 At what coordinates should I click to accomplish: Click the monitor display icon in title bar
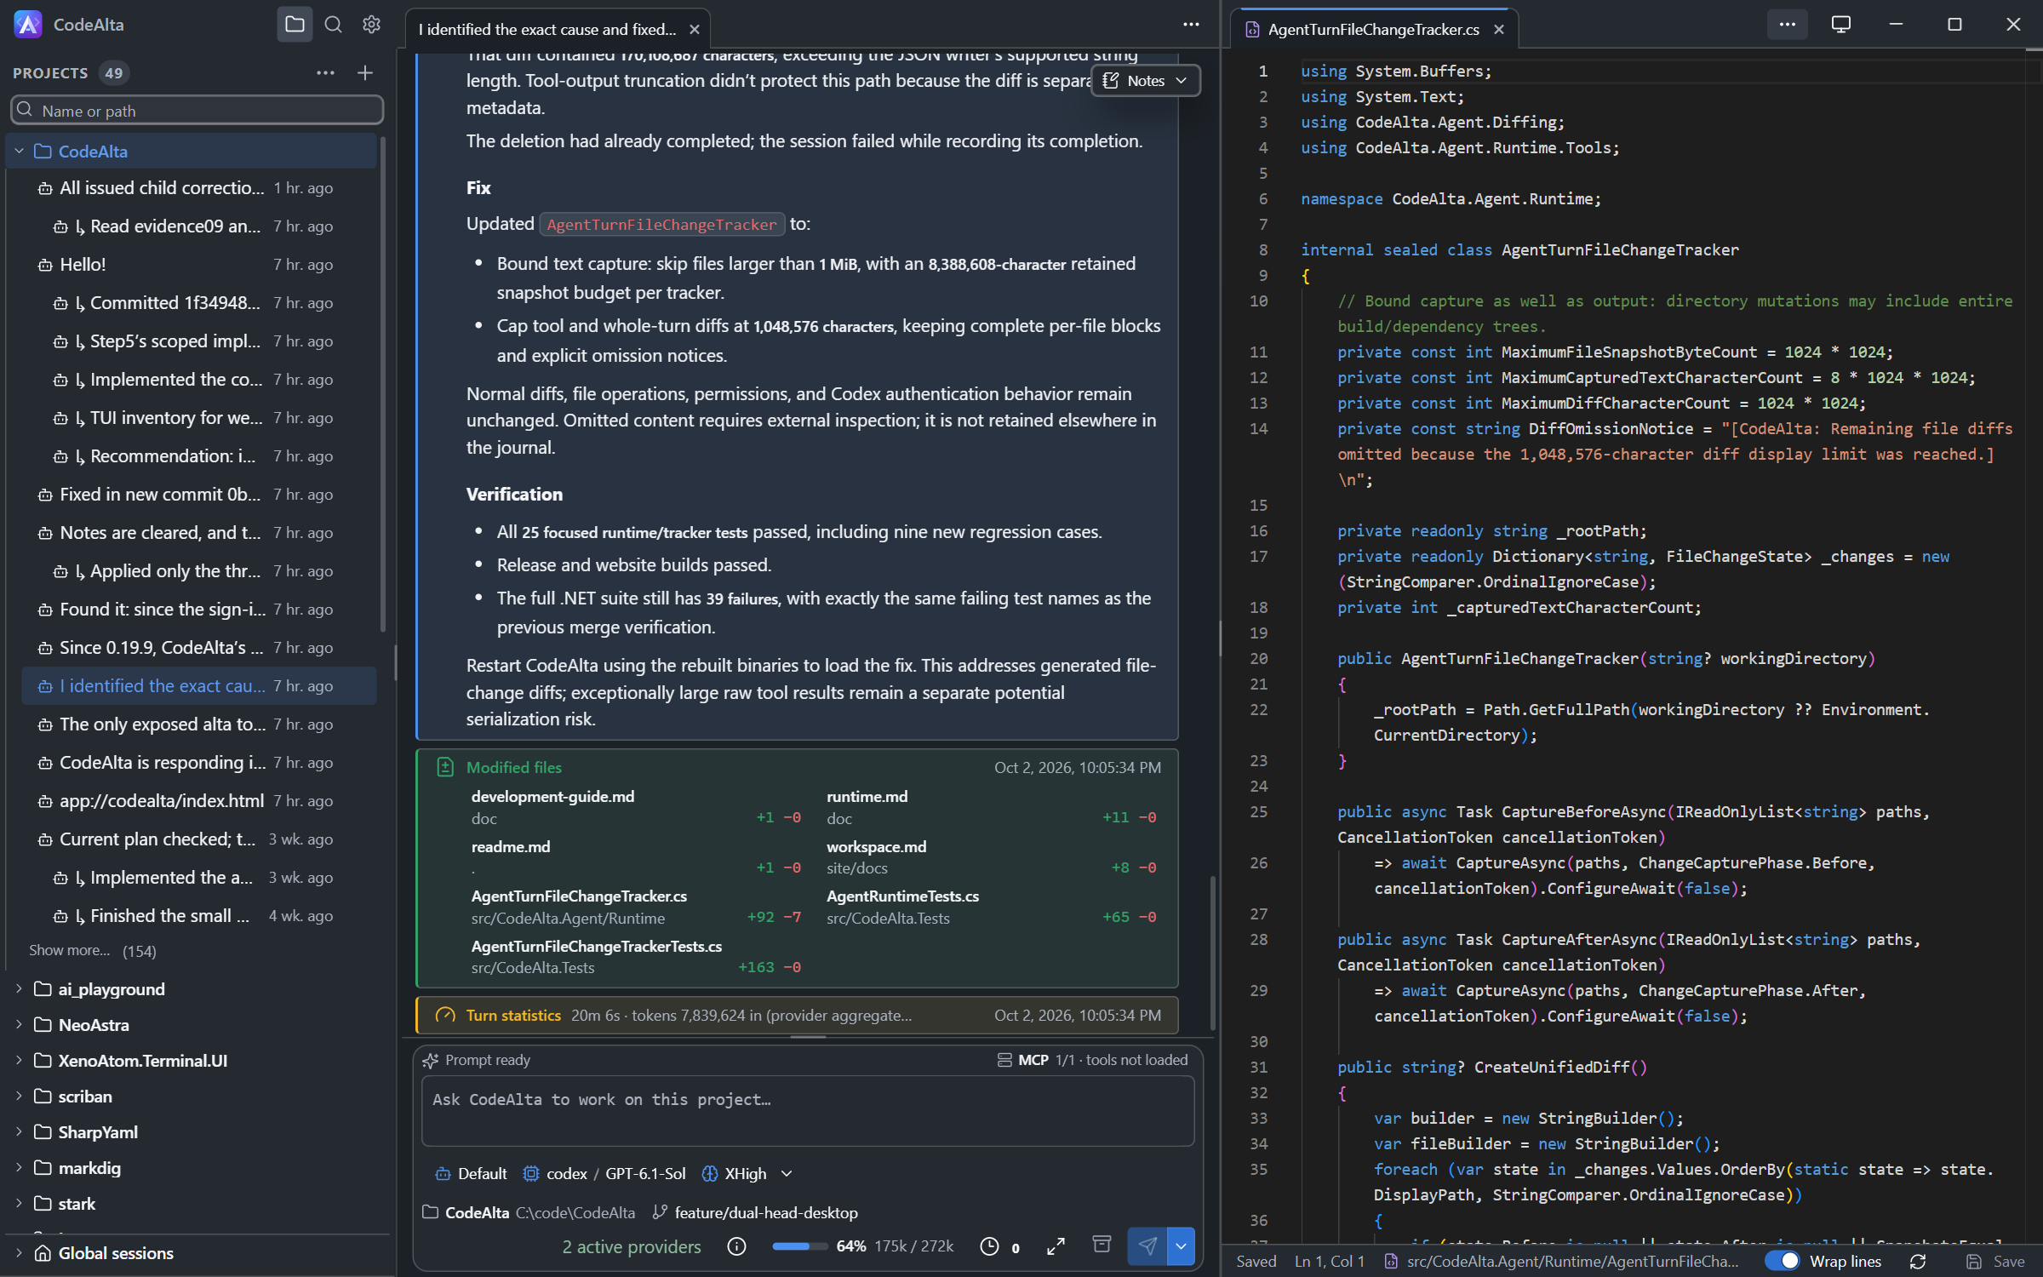point(1841,25)
